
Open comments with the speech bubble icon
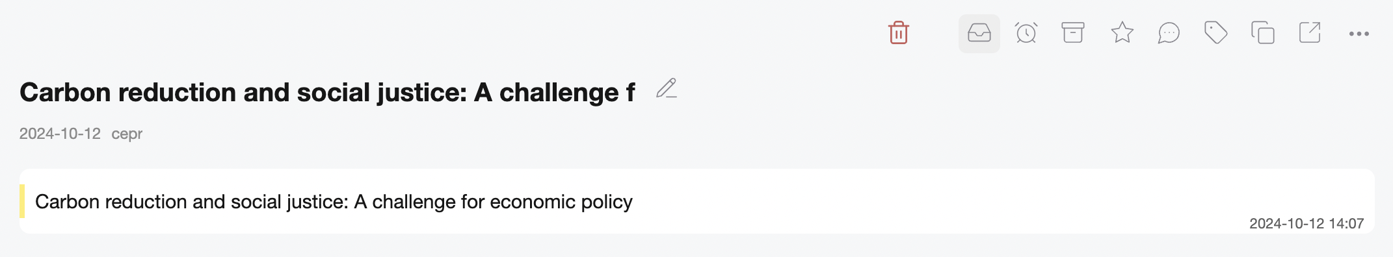pyautogui.click(x=1169, y=32)
